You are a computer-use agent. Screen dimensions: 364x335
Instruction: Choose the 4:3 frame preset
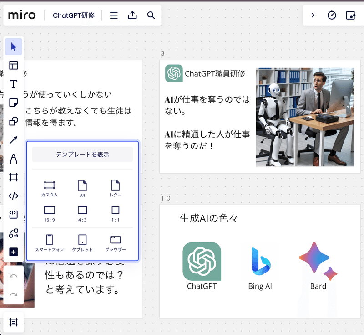coord(82,214)
